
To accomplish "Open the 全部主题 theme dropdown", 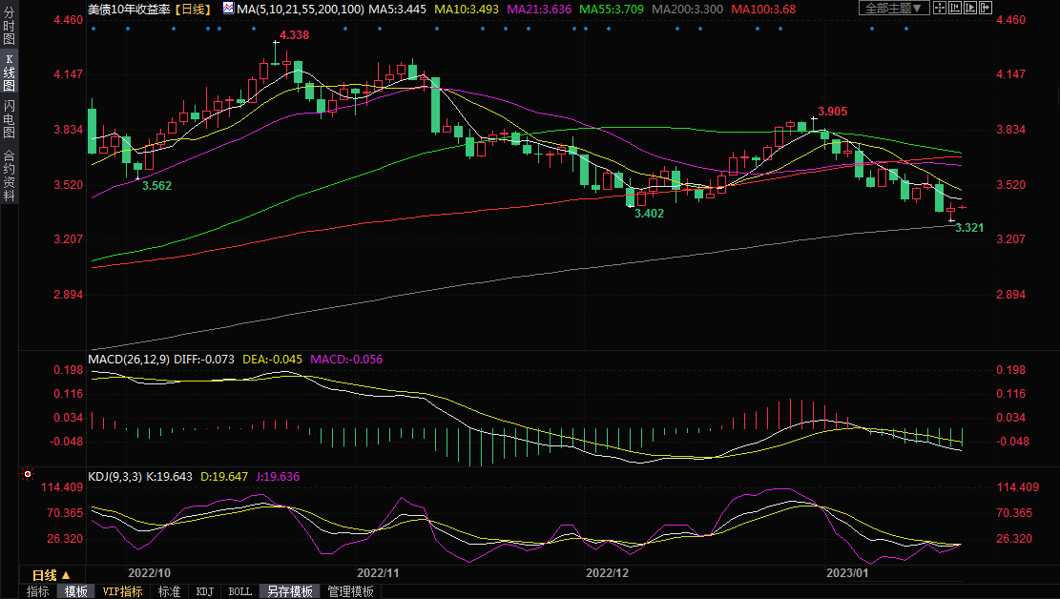I will (892, 8).
